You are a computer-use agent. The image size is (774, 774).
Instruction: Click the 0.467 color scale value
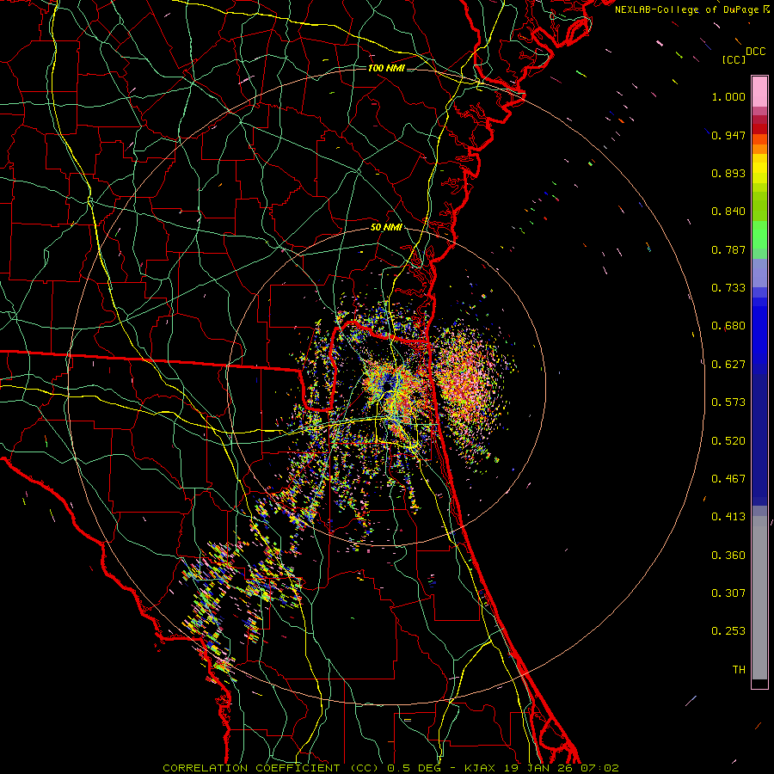click(x=728, y=479)
